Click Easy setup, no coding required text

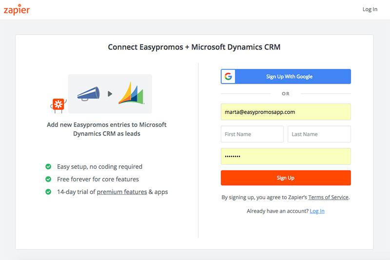click(100, 167)
